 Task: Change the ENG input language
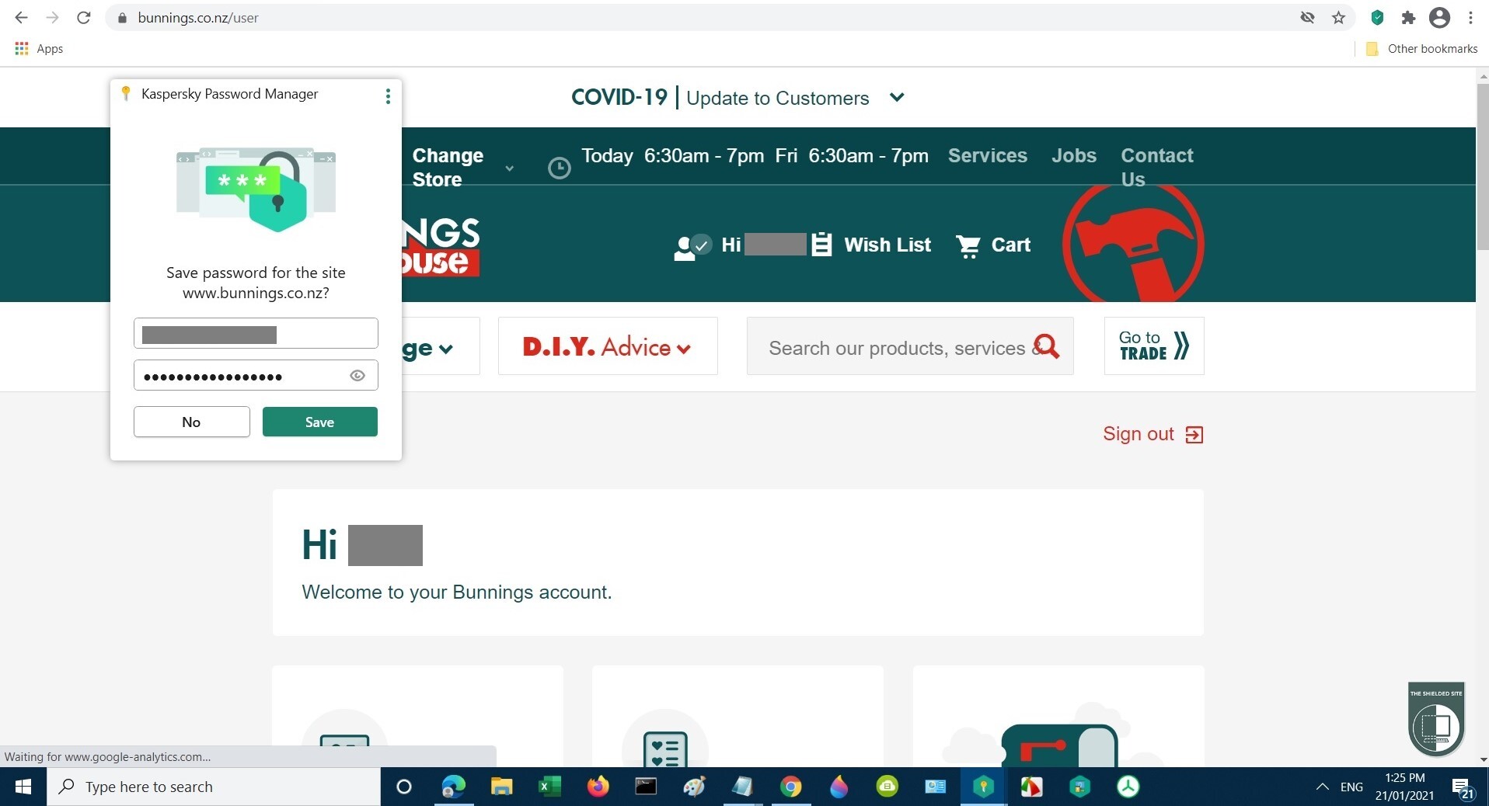click(1351, 787)
